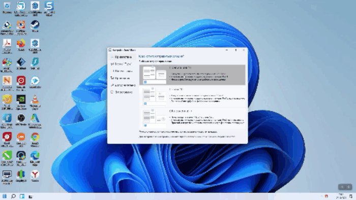Launch Steam from the desktop
356x200 pixels.
coord(35,26)
